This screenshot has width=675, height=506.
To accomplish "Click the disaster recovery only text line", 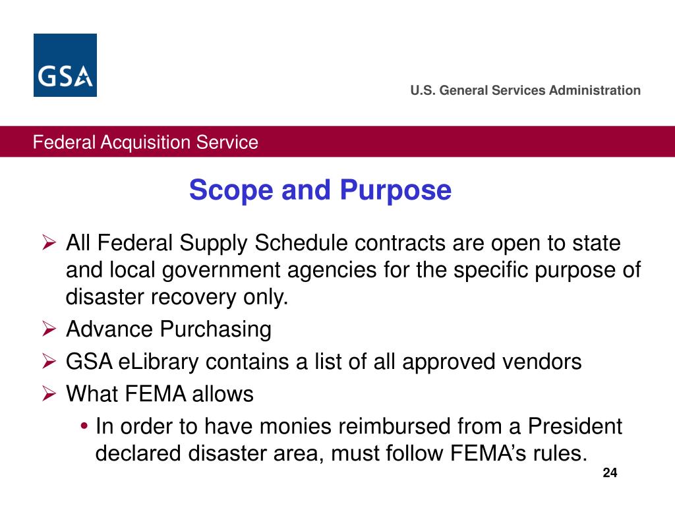I will 177,297.
